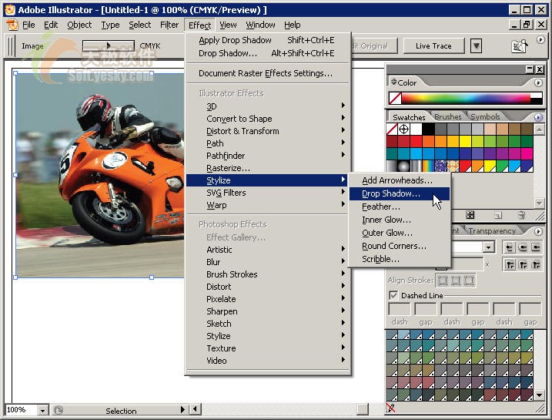Select Outer Glow in the Stylize submenu
Screen dimensions: 552x420
coord(387,233)
